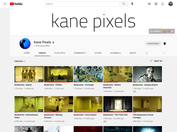Focus the Search input field
This screenshot has height=132, width=177.
(82, 4)
